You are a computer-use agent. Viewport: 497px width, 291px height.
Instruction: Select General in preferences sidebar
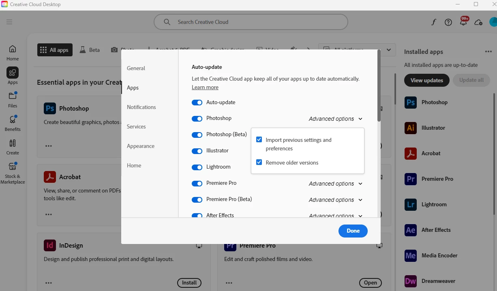[136, 68]
